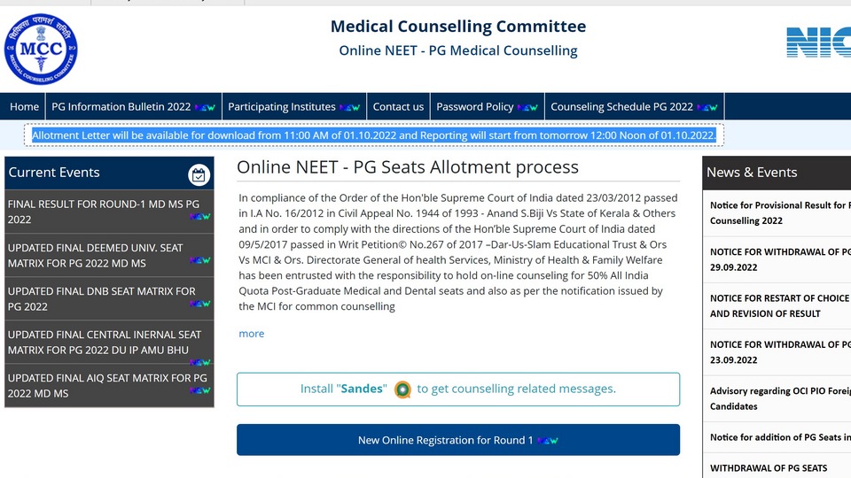Click the MCC circular logo
This screenshot has height=478, width=851.
coord(41,50)
